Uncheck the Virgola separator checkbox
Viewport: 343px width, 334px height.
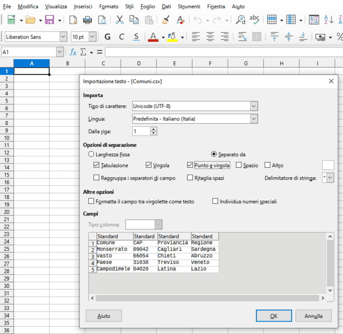(x=149, y=165)
